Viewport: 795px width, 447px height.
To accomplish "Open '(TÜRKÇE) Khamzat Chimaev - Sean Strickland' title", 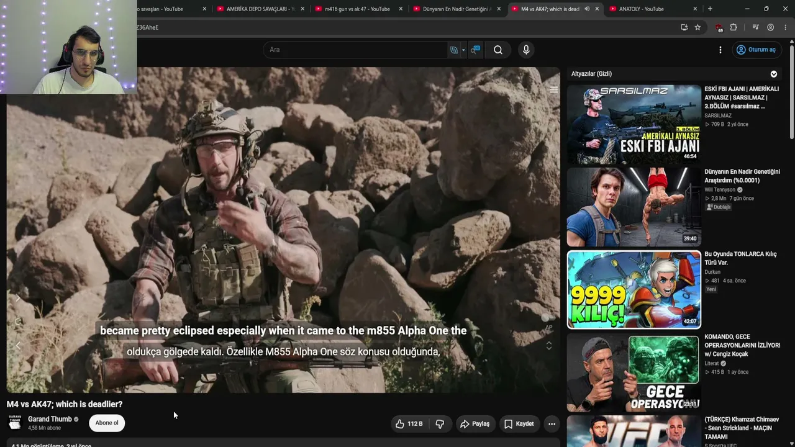I will [x=742, y=428].
